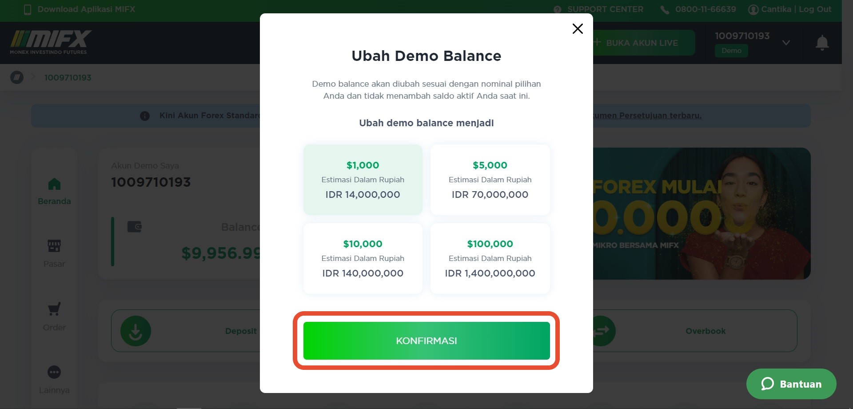Image resolution: width=853 pixels, height=409 pixels.
Task: Select the $100,000 balance option
Action: (x=490, y=258)
